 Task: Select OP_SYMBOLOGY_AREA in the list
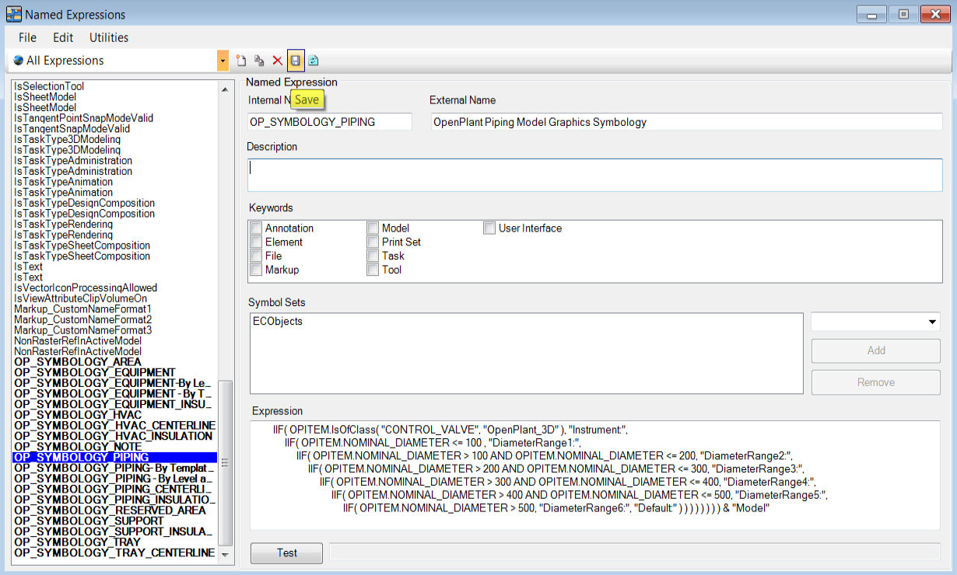coord(78,362)
